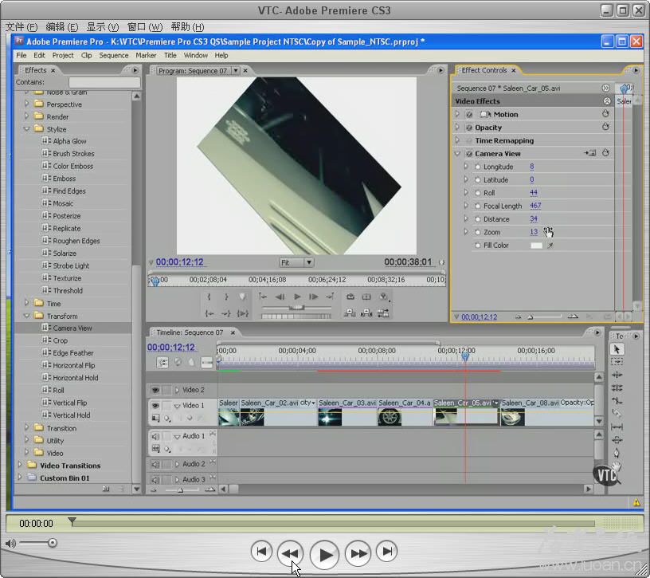650x578 pixels.
Task: Toggle animation stopwatch for Roll
Action: (x=478, y=193)
